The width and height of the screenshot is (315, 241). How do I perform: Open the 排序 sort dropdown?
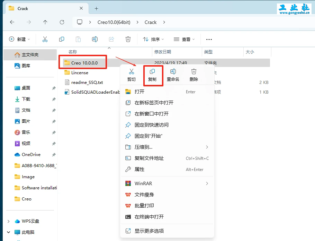click(153, 39)
